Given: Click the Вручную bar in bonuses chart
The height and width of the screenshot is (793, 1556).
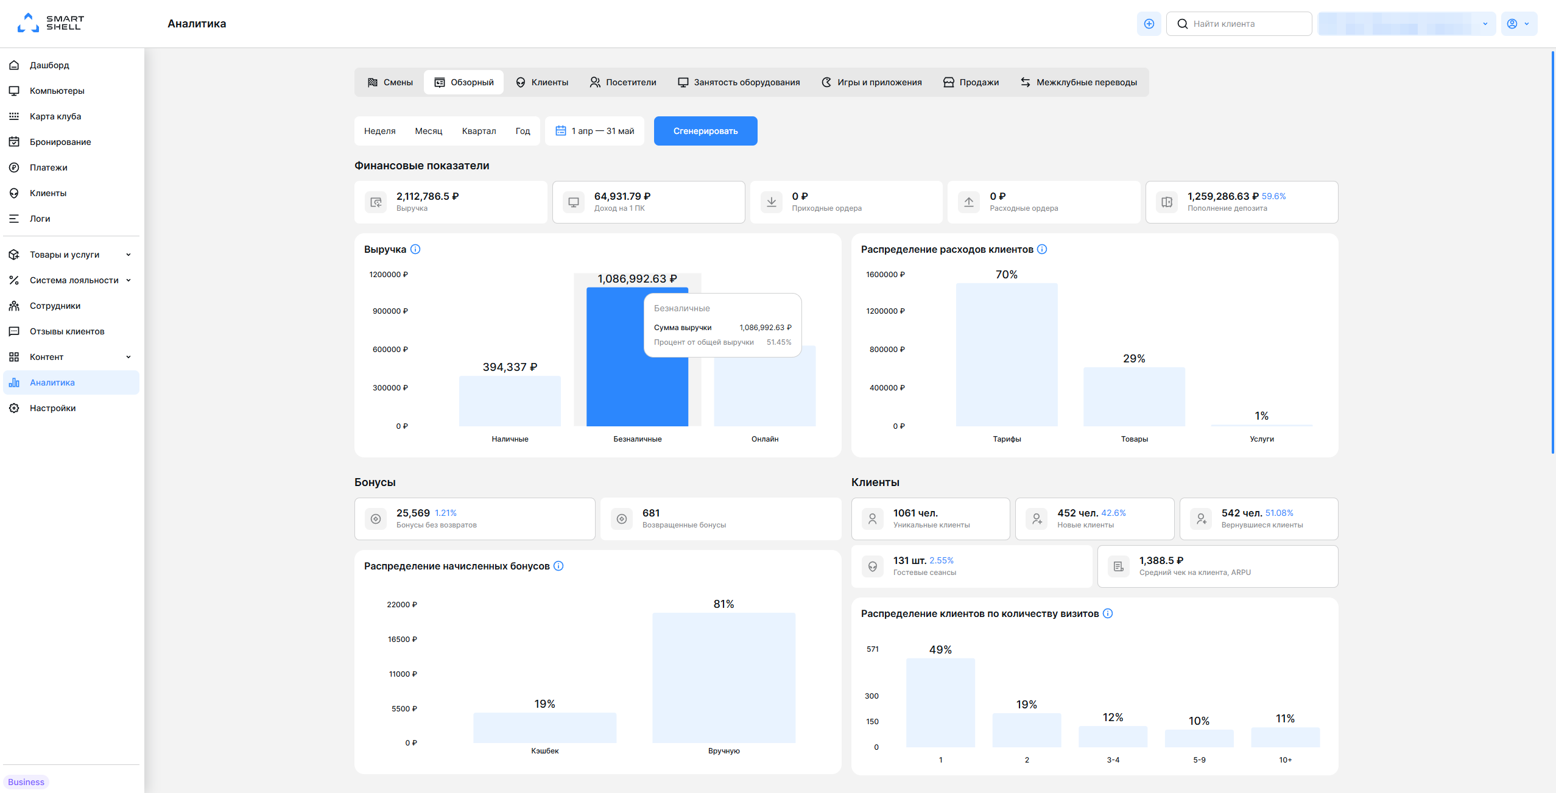Looking at the screenshot, I should click(x=723, y=678).
